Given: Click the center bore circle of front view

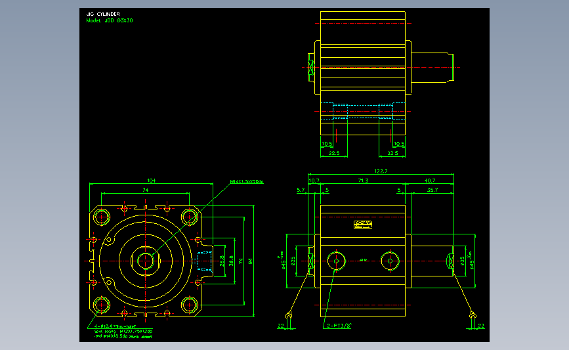Looking at the screenshot, I should (146, 261).
